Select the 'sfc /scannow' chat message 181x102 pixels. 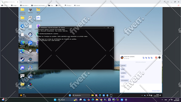(125, 80)
